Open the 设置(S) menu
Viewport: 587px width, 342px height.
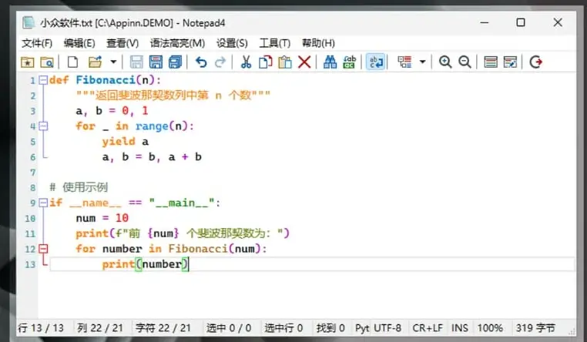tap(232, 43)
